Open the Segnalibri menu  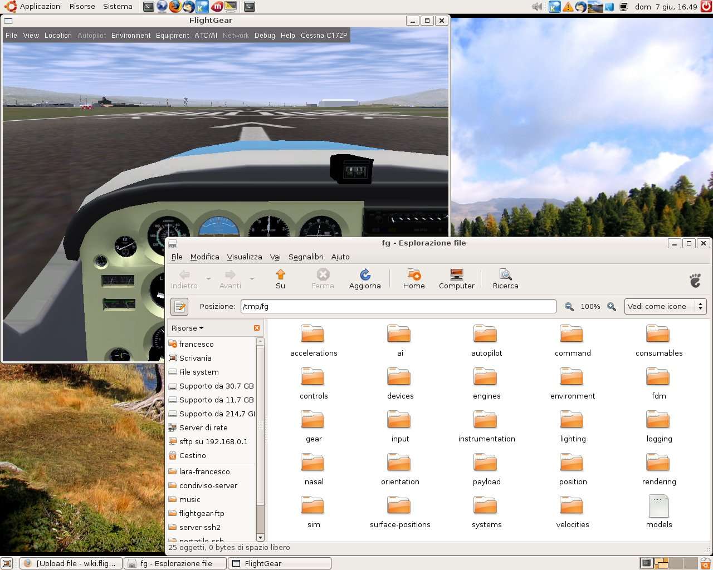[x=306, y=257]
